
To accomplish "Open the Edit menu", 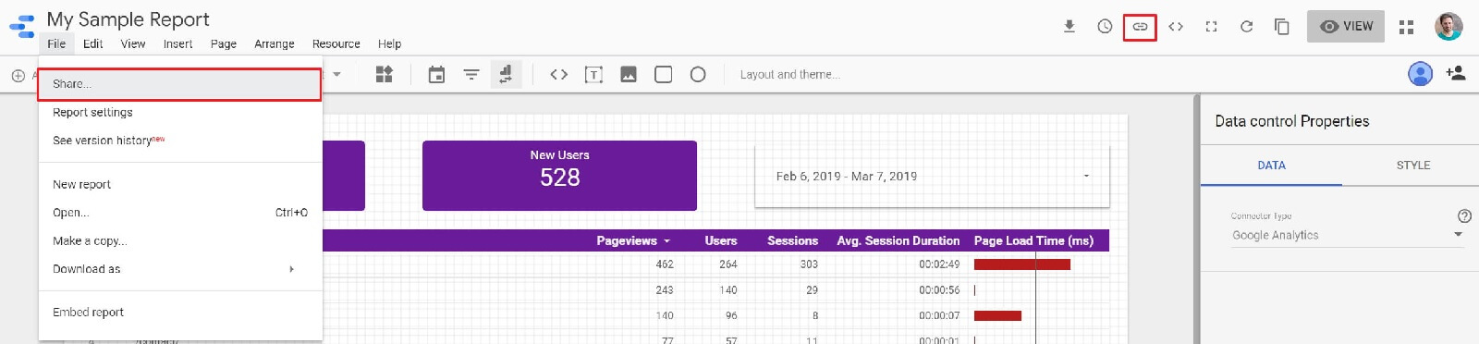I will point(92,43).
